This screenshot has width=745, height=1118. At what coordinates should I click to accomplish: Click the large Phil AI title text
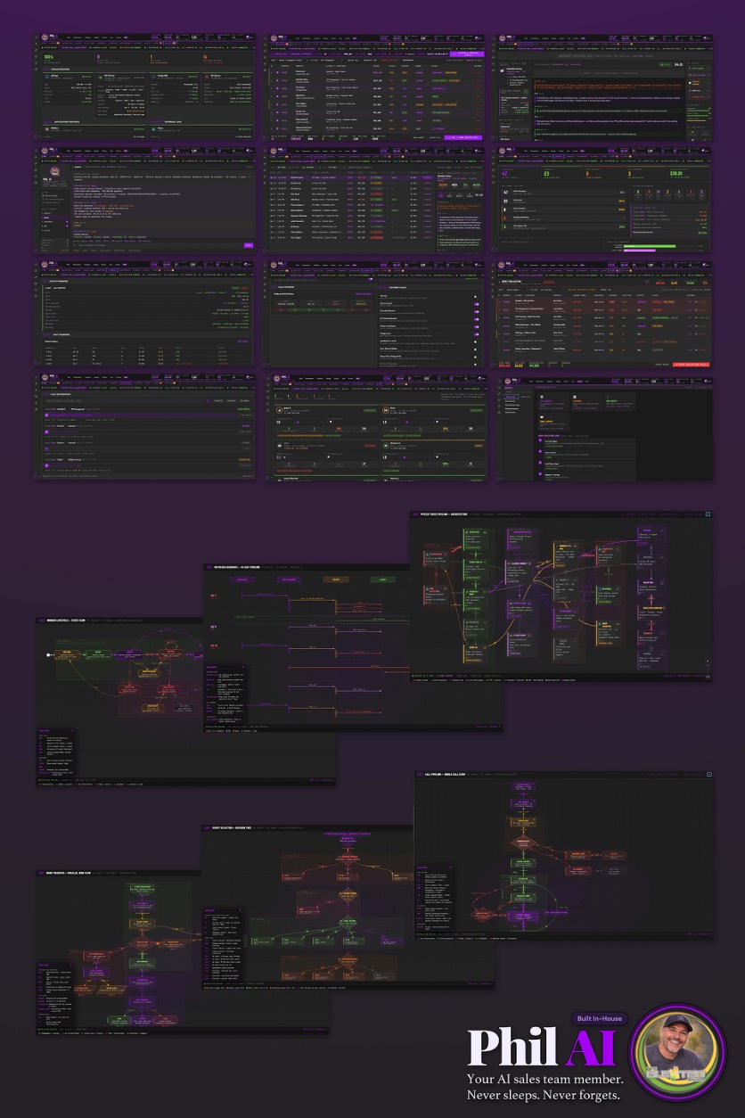tap(542, 1049)
